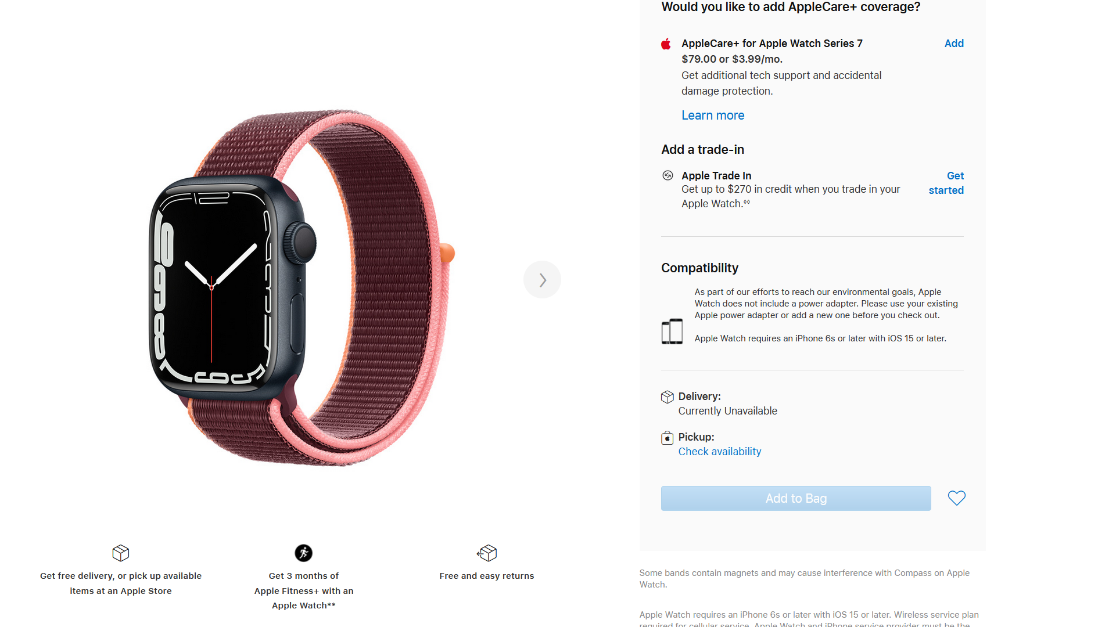1098x627 pixels.
Task: Click the free delivery box icon
Action: click(x=121, y=553)
